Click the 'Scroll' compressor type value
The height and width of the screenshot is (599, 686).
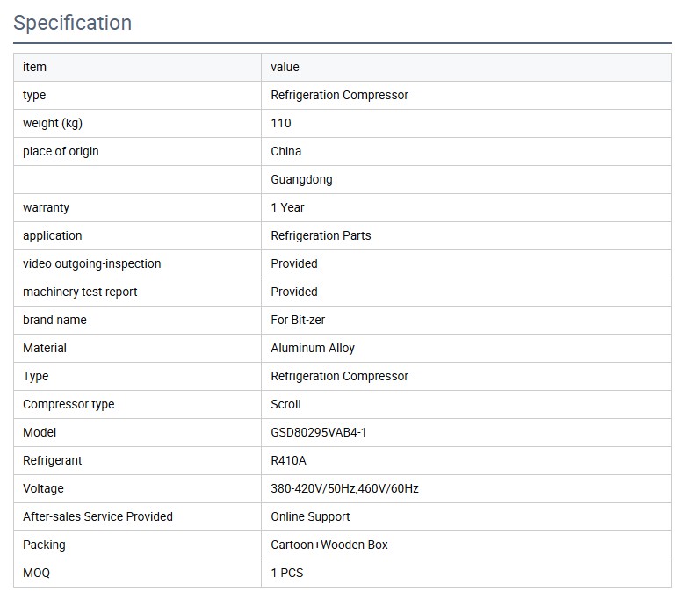(x=285, y=404)
